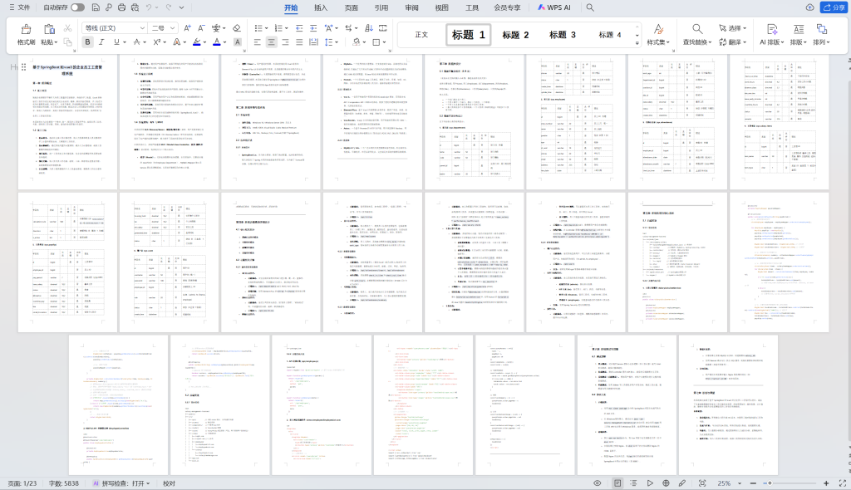Click the distributed alignment icon
This screenshot has height=490, width=851.
tap(313, 42)
